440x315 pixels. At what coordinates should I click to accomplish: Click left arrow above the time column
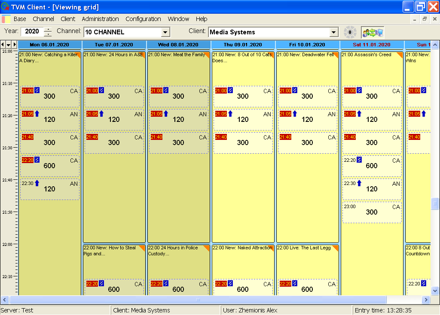pyautogui.click(x=3, y=45)
